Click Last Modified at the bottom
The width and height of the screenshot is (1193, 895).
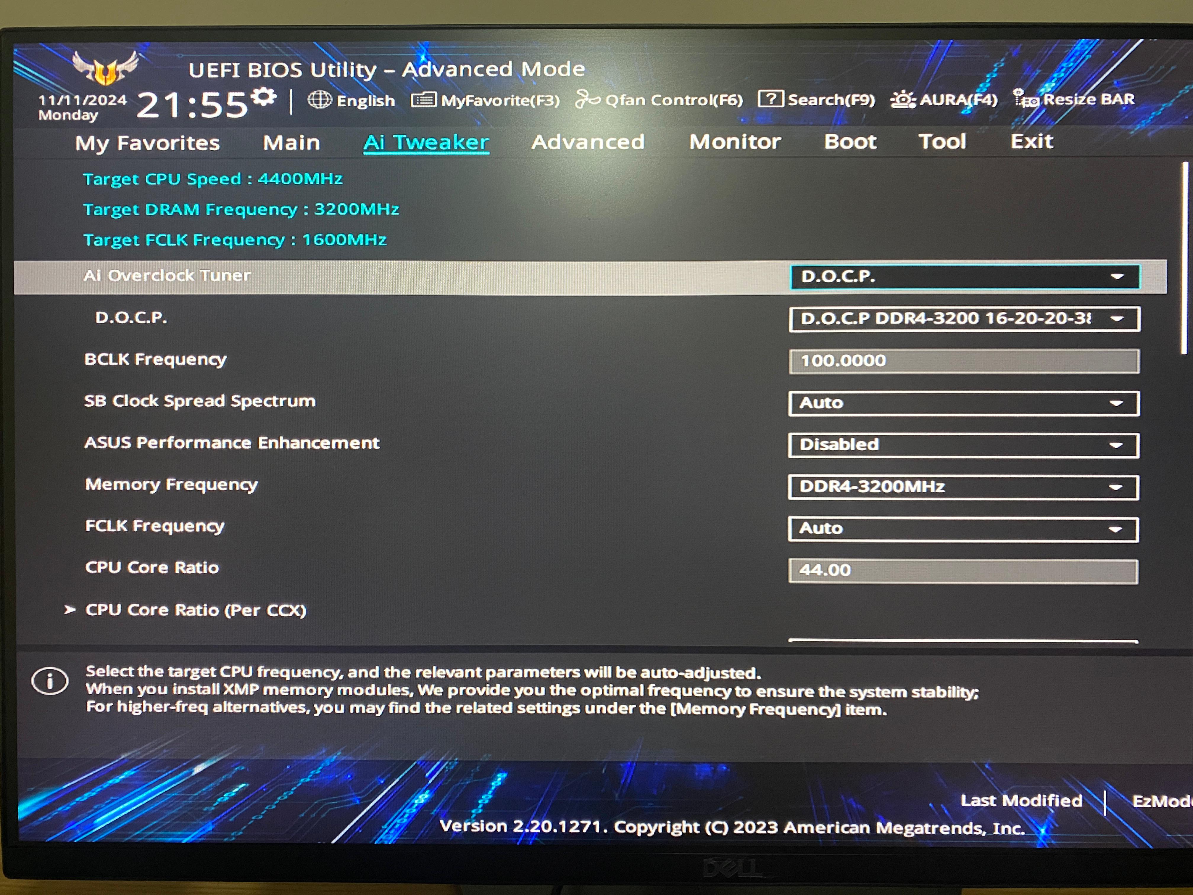point(1021,801)
